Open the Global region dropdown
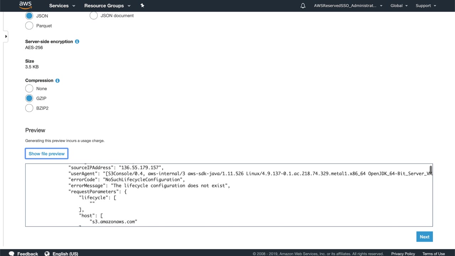This screenshot has height=256, width=455. pos(399,6)
